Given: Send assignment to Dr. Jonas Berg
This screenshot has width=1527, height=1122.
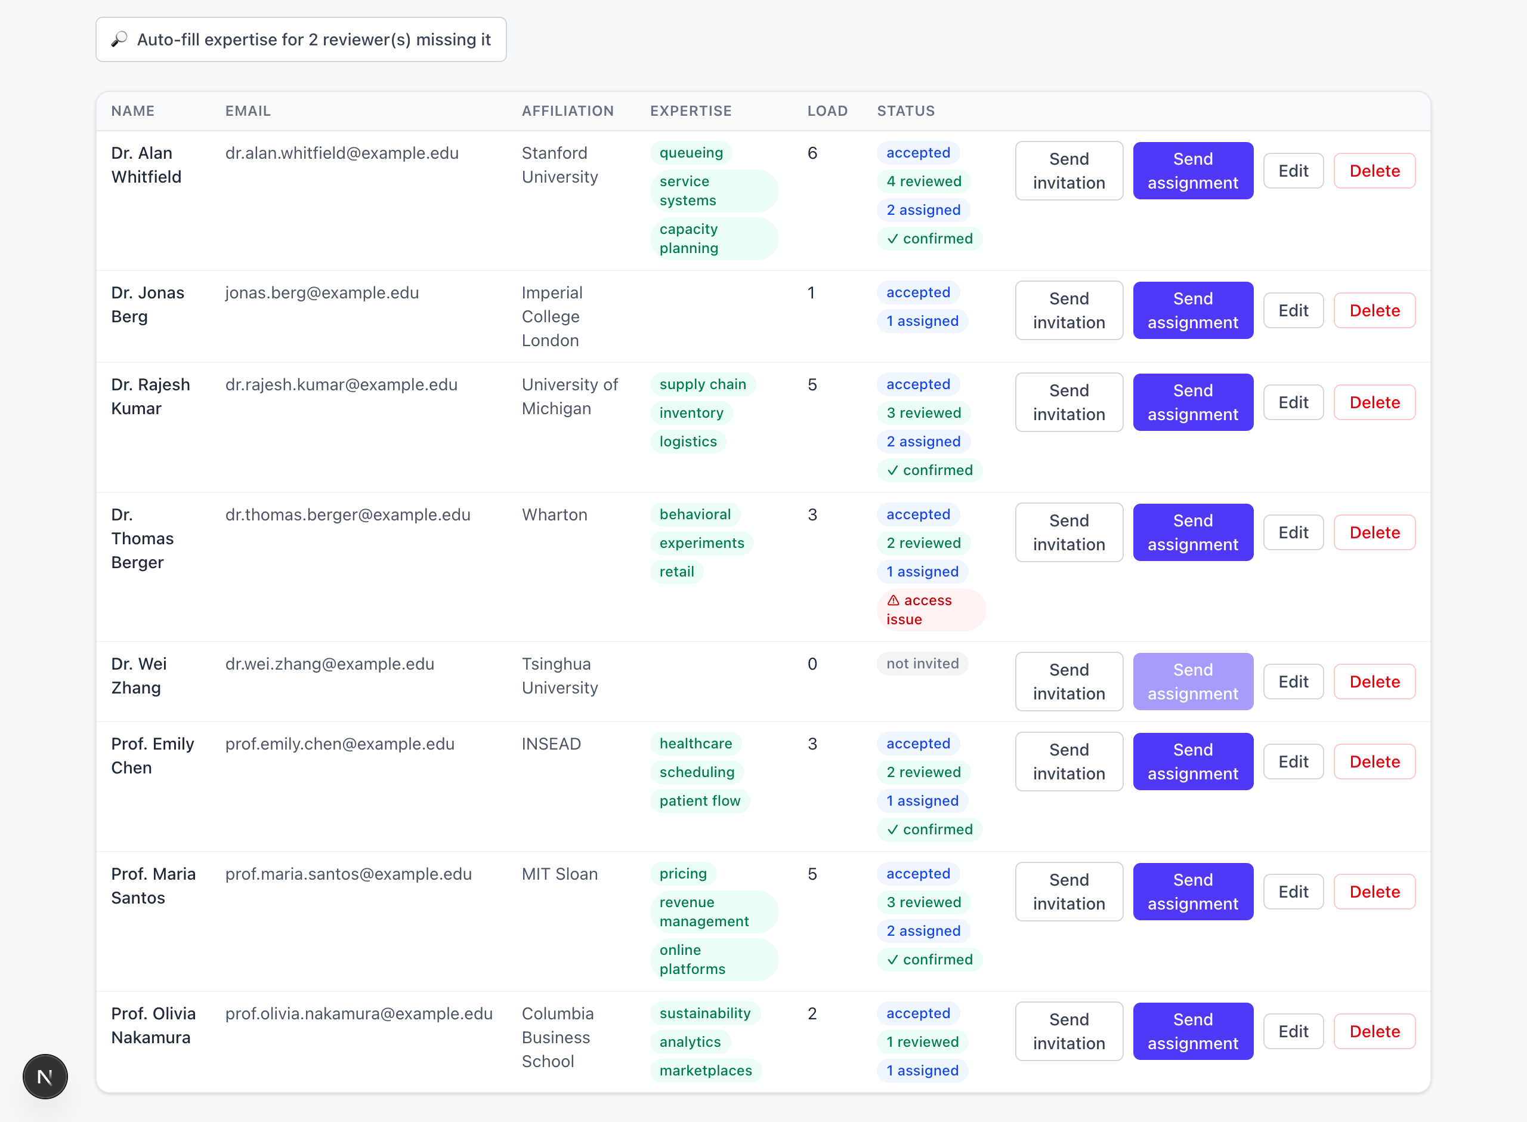Looking at the screenshot, I should [x=1192, y=310].
